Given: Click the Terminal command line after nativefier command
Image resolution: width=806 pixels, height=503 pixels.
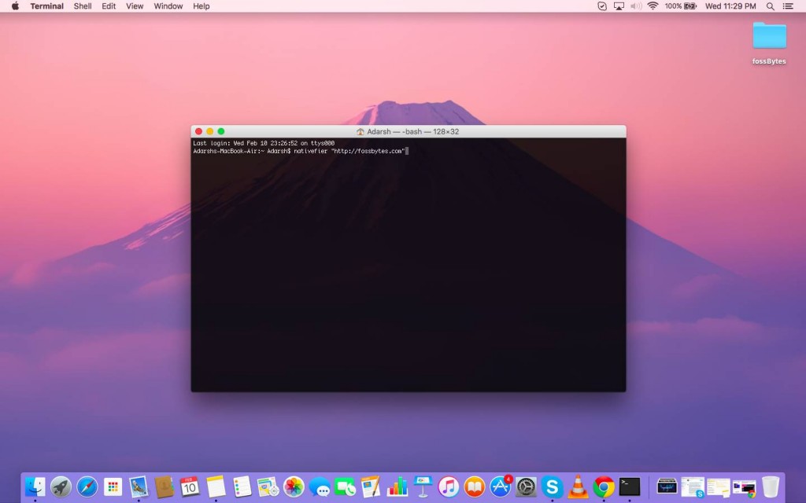Looking at the screenshot, I should coord(409,151).
